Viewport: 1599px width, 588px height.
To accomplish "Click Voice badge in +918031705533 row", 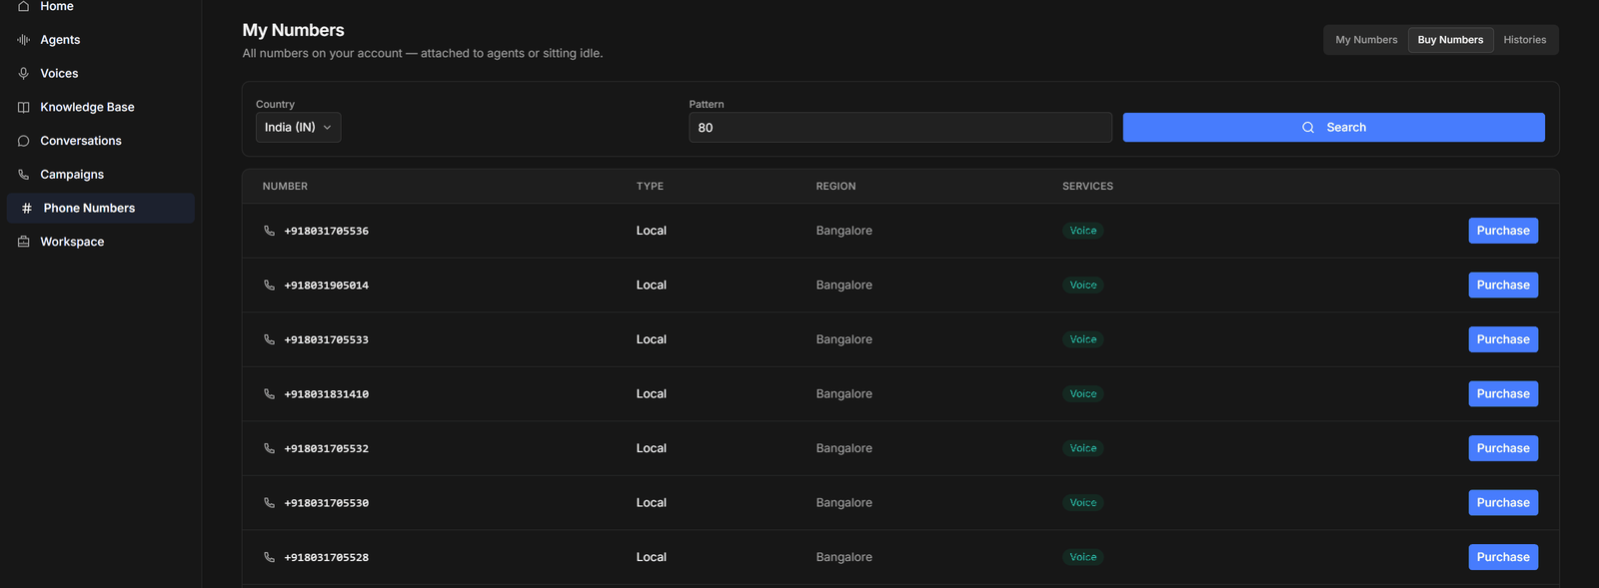I will point(1083,339).
